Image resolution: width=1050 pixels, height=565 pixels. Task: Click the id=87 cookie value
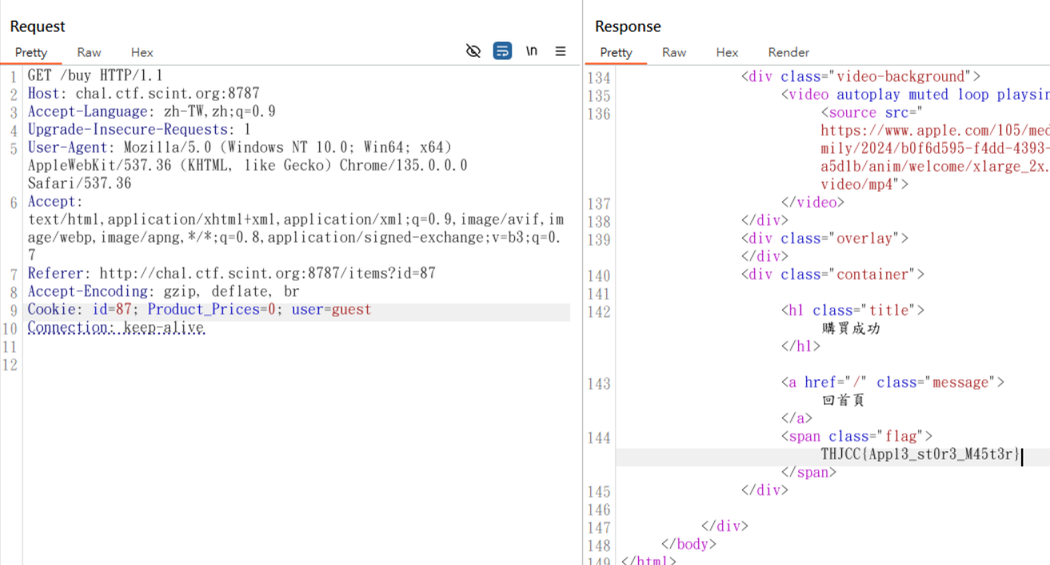112,309
